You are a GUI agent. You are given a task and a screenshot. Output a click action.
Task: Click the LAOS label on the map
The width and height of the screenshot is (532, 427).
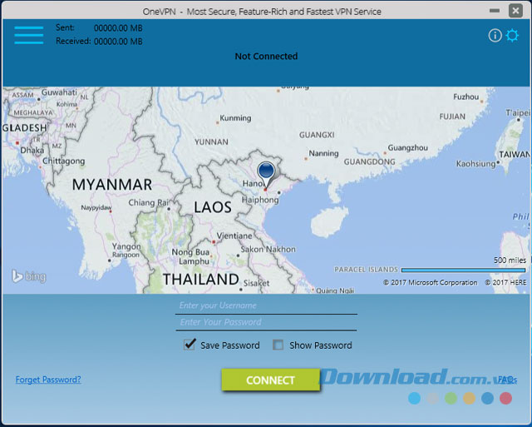point(213,207)
